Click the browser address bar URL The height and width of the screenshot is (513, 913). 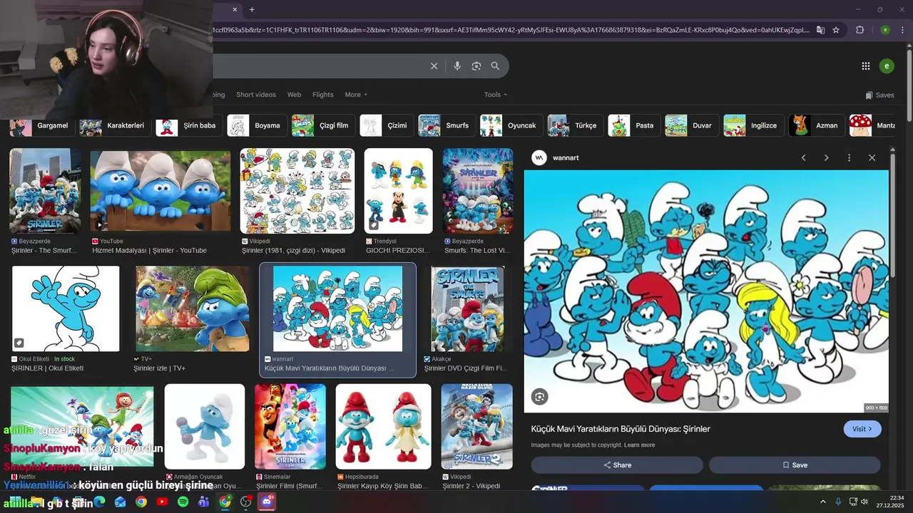pyautogui.click(x=512, y=30)
